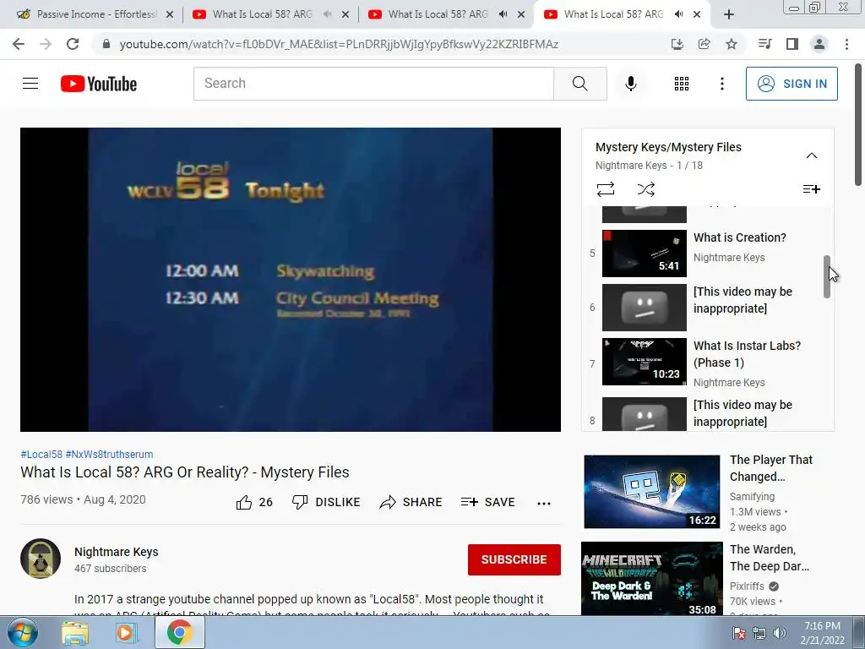Click the SAVE button under video

tap(487, 502)
